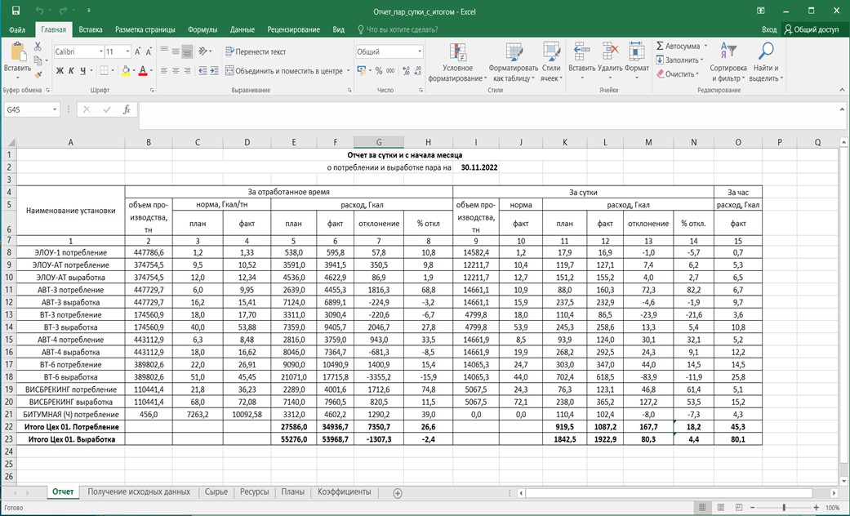Activate the Format Painter brush

pyautogui.click(x=38, y=74)
